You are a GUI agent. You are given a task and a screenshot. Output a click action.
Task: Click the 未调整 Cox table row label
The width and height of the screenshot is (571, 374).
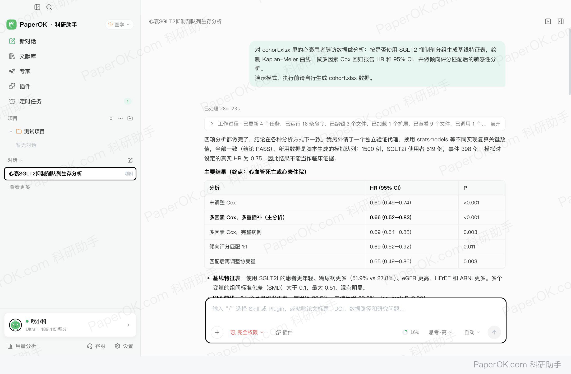coord(223,203)
